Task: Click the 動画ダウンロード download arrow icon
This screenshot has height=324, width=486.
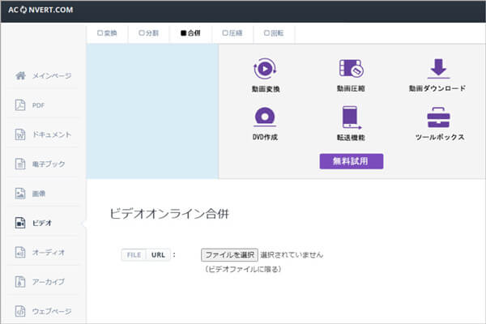Action: point(437,70)
